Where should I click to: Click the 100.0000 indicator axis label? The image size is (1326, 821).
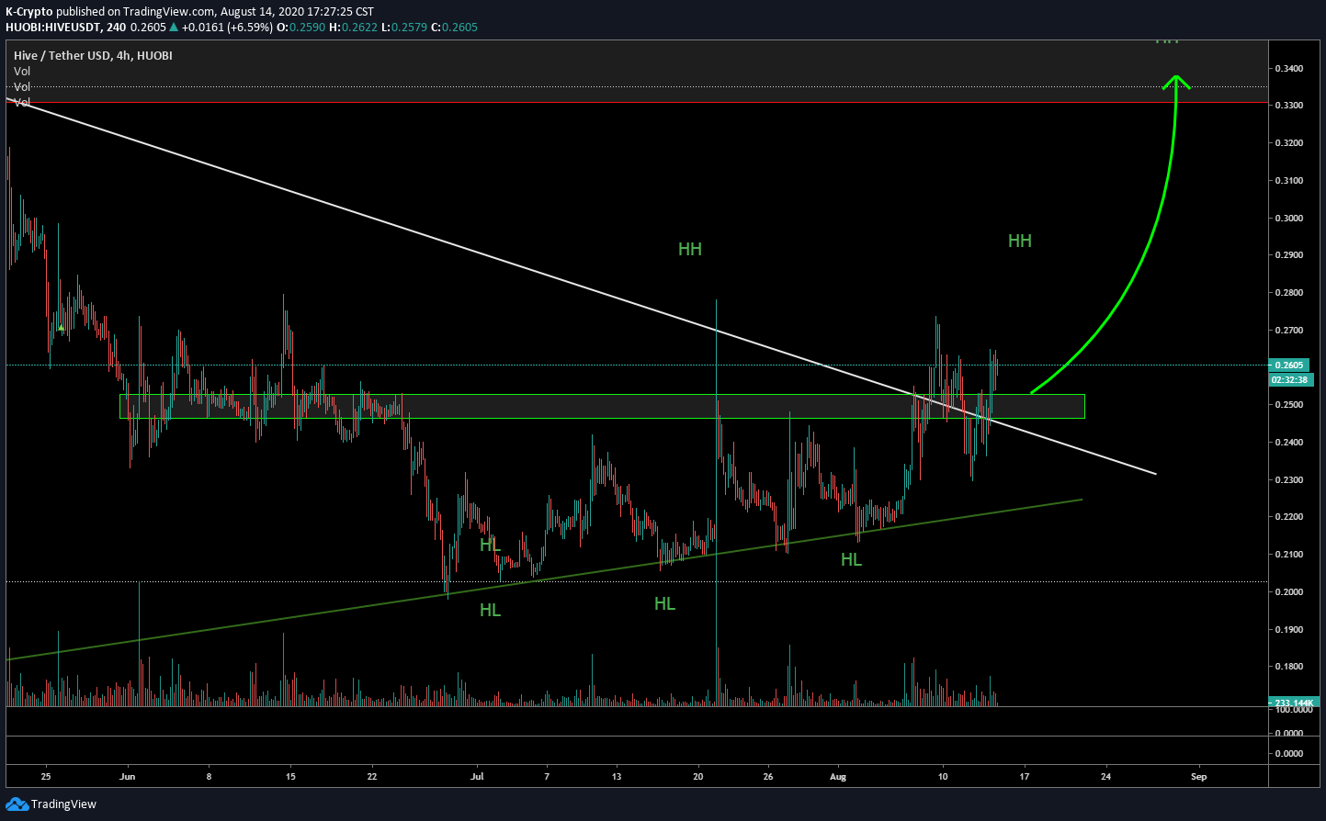click(x=1293, y=710)
